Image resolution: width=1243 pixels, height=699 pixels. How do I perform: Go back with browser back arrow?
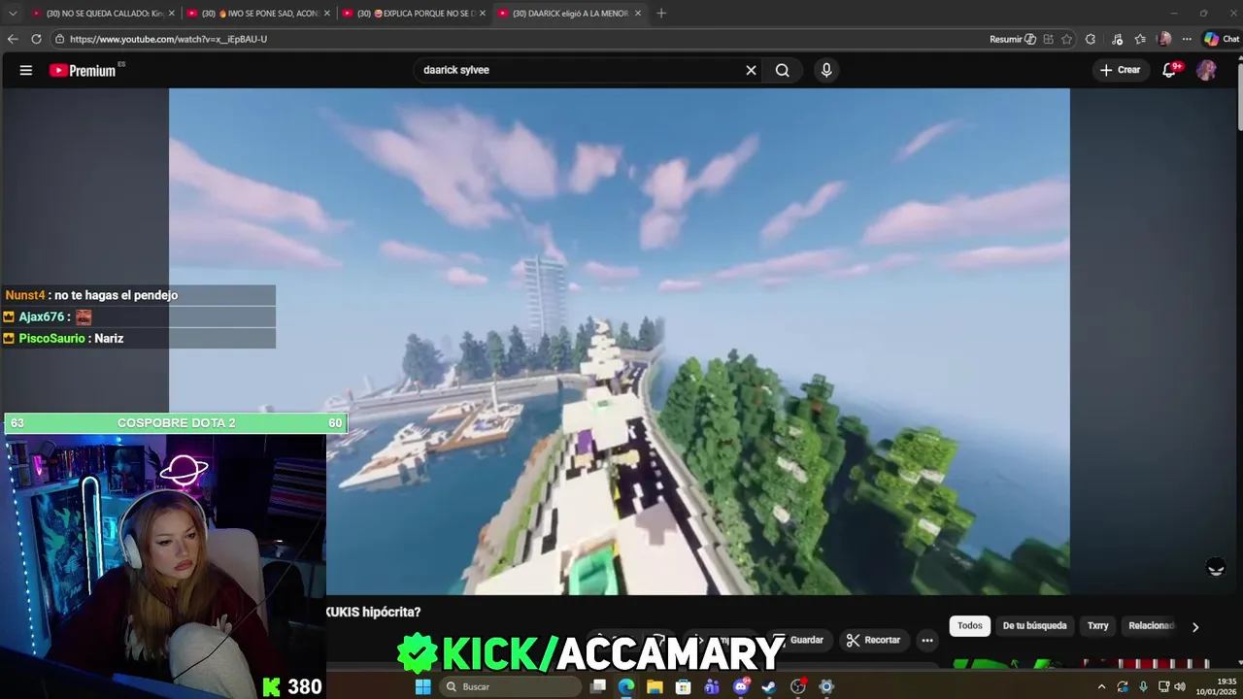(13, 39)
